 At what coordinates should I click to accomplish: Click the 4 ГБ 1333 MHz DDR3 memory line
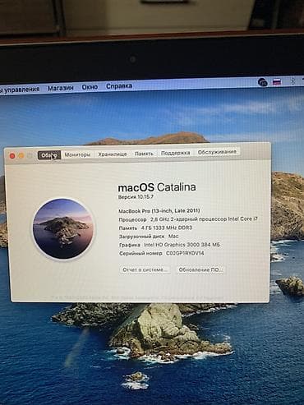pyautogui.click(x=155, y=228)
